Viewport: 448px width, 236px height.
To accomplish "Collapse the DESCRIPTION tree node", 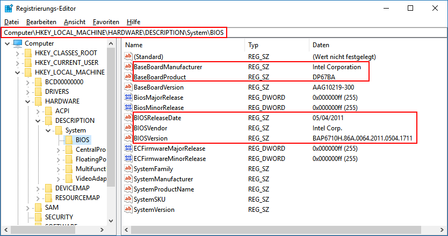I will pos(38,121).
